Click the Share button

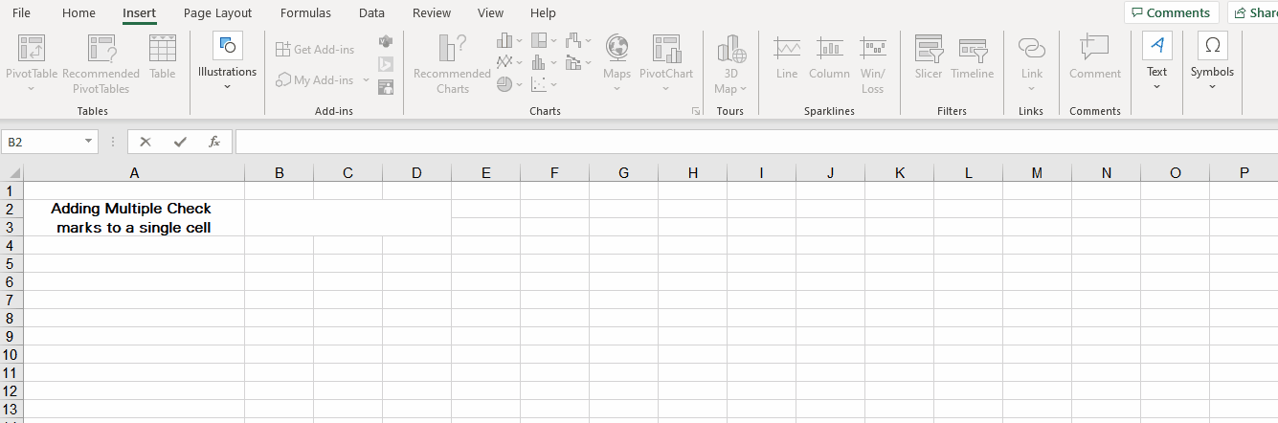[1253, 12]
